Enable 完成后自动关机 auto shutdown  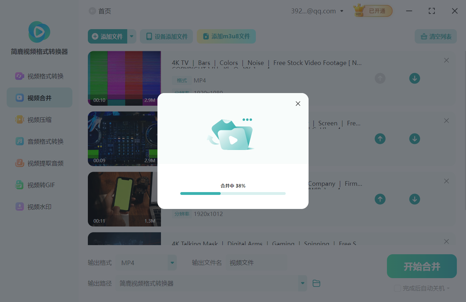(x=397, y=288)
